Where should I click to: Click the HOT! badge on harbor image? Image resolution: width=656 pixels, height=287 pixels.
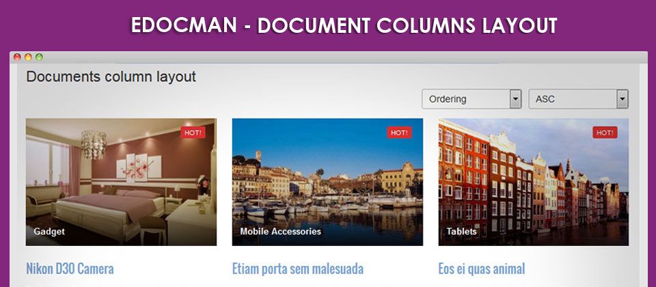coord(400,133)
